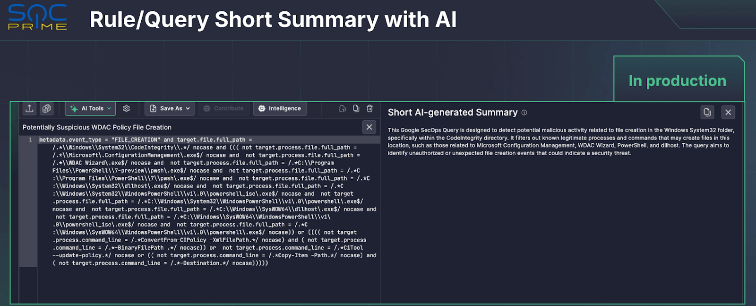The image size is (756, 306).
Task: Click info icon beside Short AI-generated Summary
Action: 524,113
